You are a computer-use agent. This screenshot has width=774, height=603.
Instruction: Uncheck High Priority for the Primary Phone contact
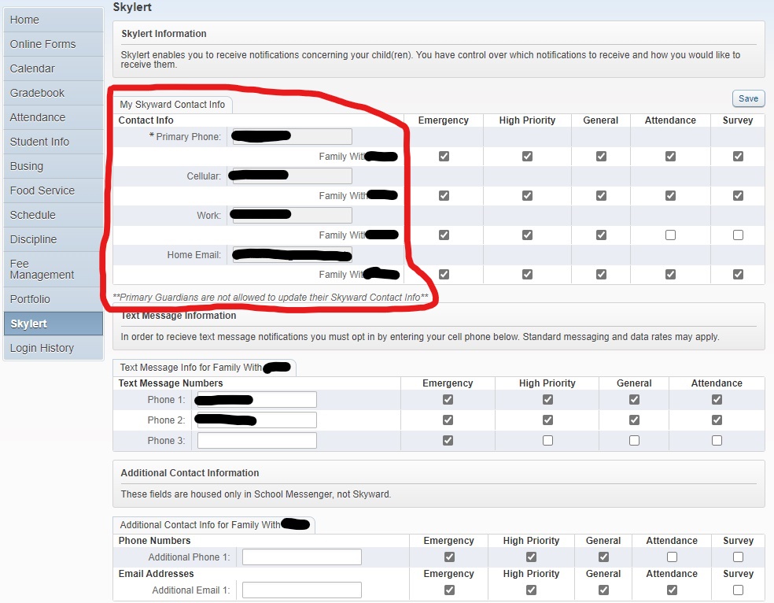click(527, 156)
